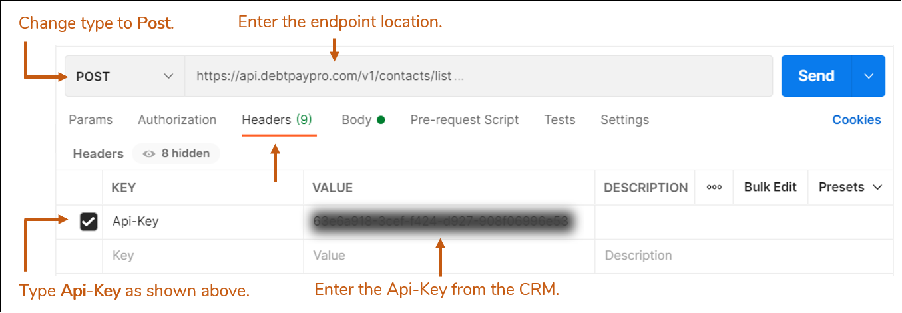Go to Pre-request Script tab

[465, 120]
